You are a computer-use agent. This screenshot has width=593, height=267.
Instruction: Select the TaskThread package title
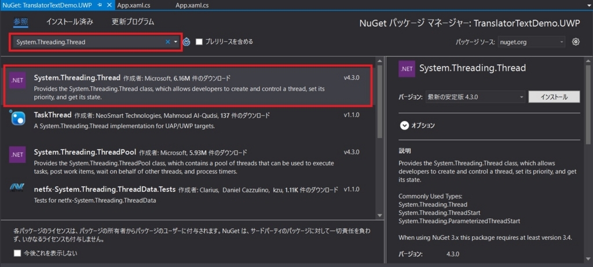click(x=53, y=115)
